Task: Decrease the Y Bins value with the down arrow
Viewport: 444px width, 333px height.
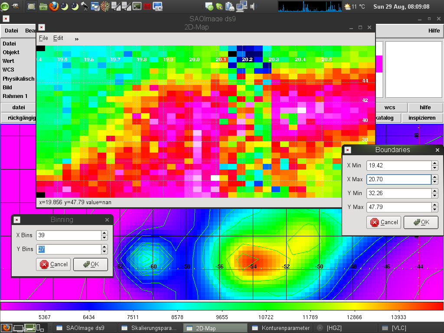Action: pos(104,251)
